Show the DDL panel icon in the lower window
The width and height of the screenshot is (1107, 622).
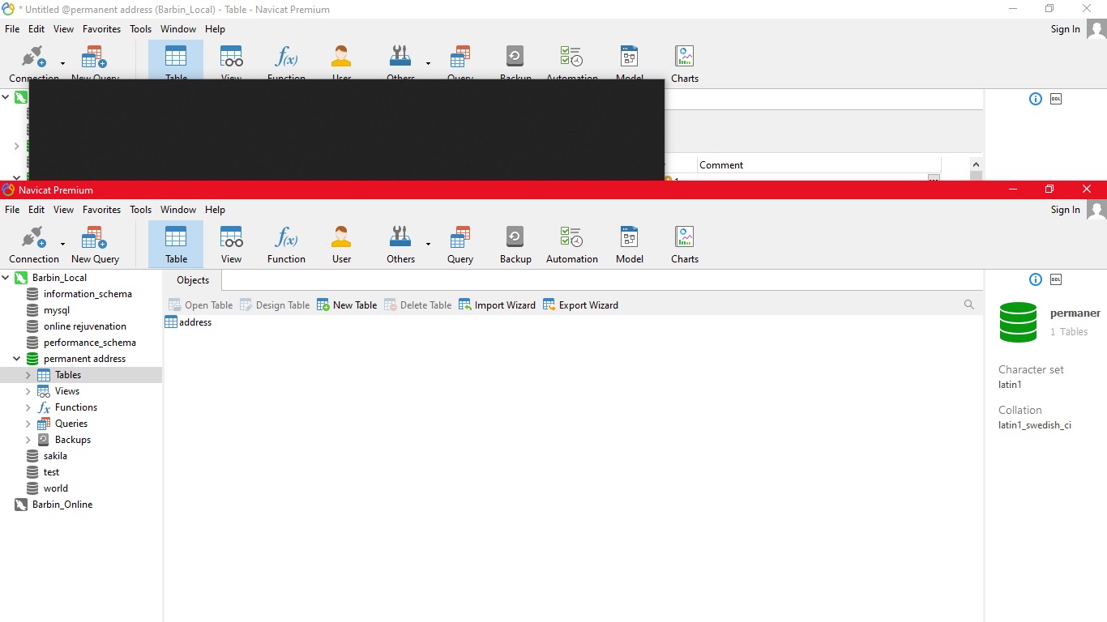point(1056,279)
